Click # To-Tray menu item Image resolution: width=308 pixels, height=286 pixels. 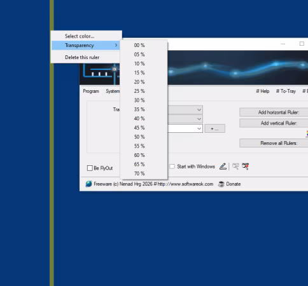pos(286,92)
